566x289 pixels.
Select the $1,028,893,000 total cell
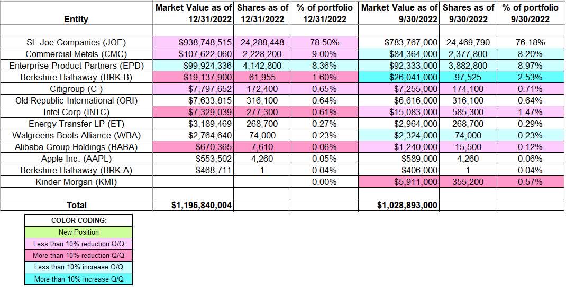click(x=399, y=204)
